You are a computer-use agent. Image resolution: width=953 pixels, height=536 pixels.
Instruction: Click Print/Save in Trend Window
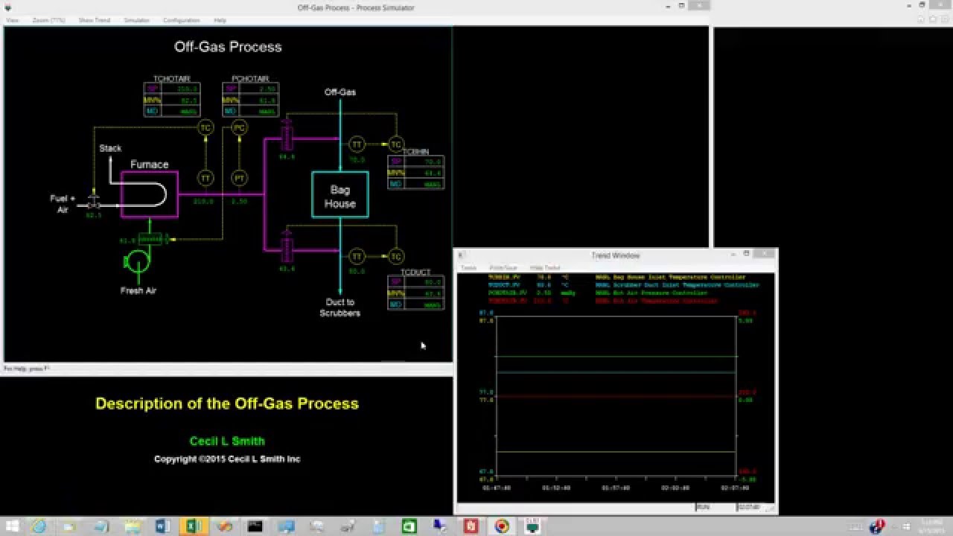[x=503, y=267]
